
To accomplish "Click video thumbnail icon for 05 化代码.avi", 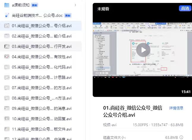I will tap(7, 67).
